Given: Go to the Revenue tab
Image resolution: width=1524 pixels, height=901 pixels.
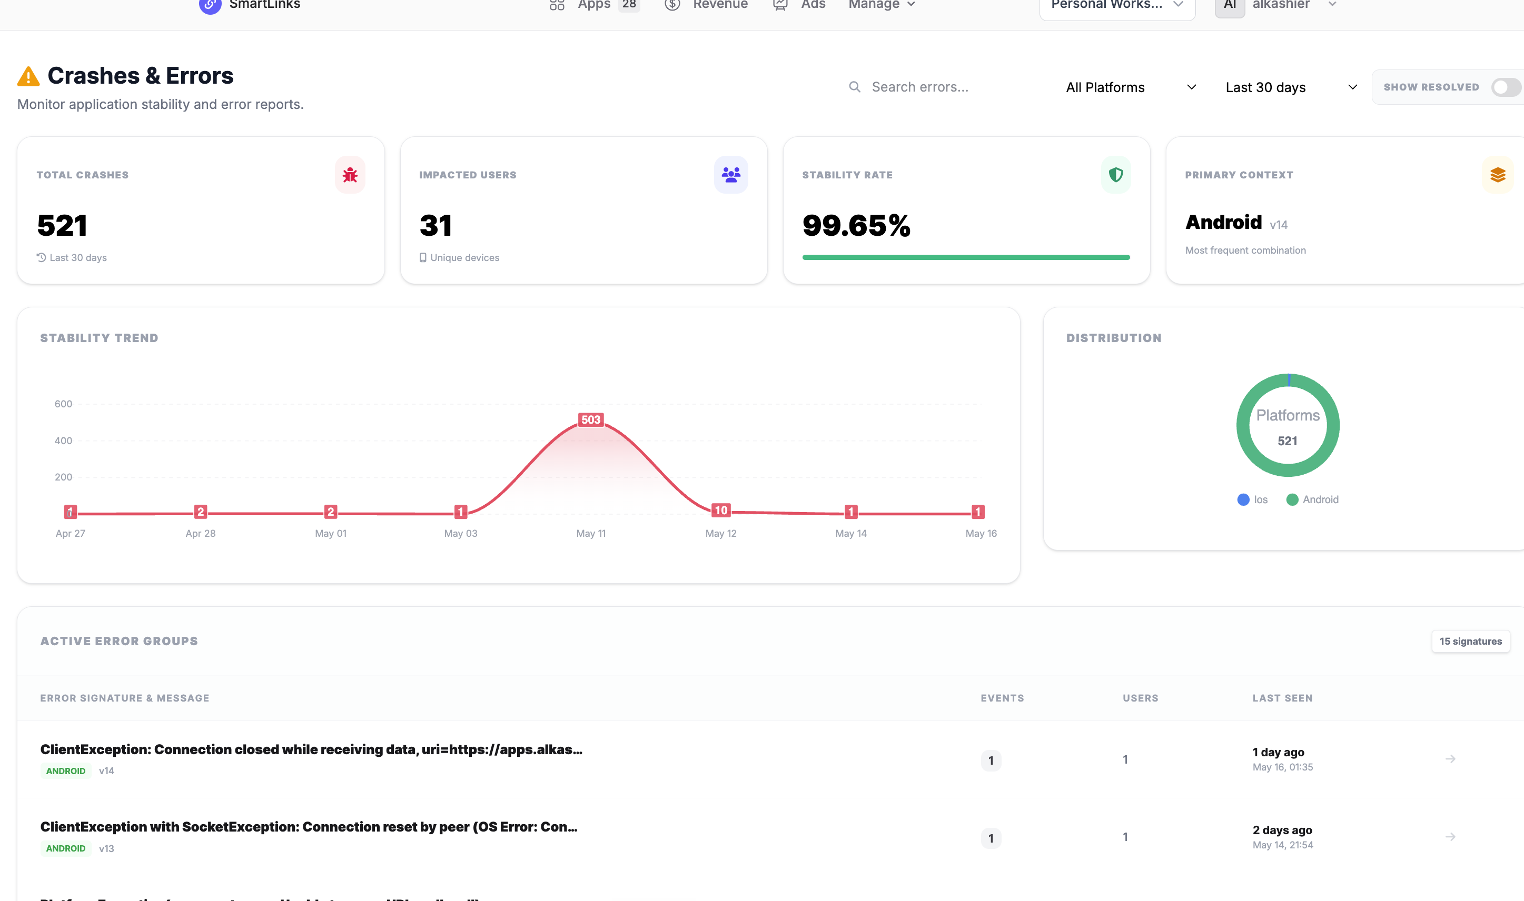Looking at the screenshot, I should 720,5.
